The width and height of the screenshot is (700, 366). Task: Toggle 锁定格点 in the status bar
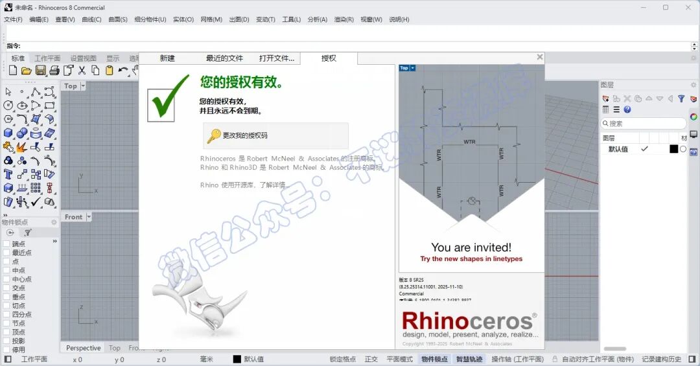342,359
